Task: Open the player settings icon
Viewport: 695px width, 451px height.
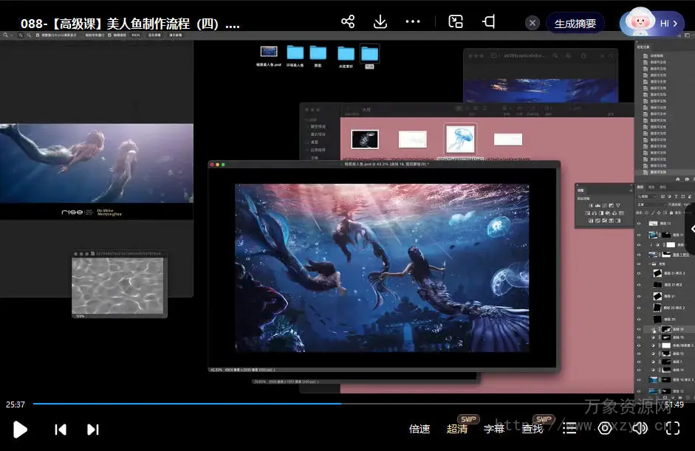Action: [605, 429]
